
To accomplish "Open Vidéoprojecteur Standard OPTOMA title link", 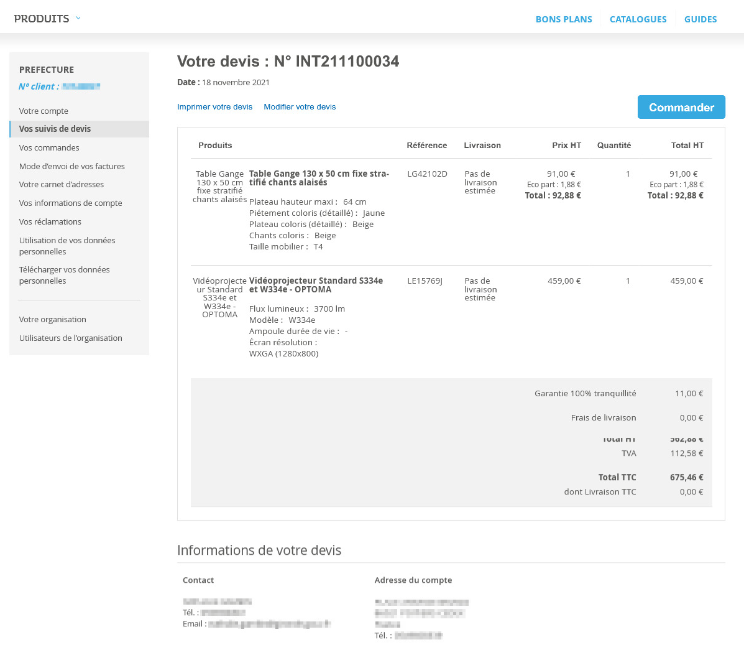I will tap(316, 285).
